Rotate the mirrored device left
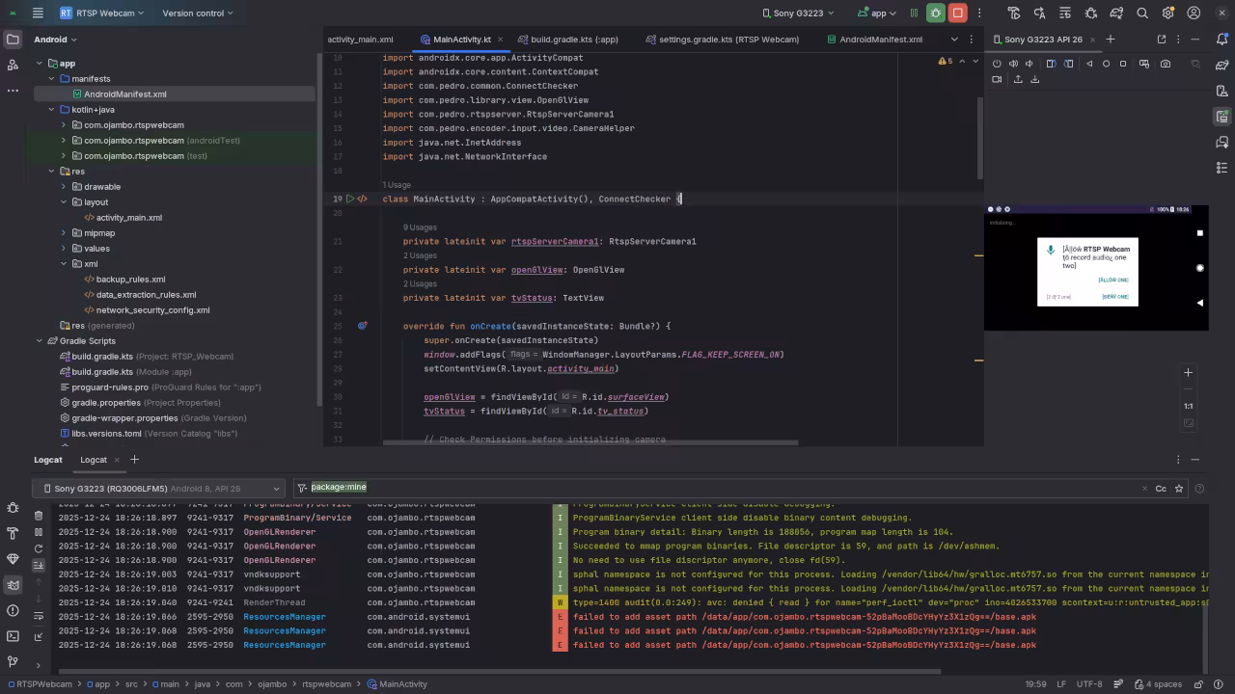Screen dimensions: 1235x694 tap(1052, 63)
